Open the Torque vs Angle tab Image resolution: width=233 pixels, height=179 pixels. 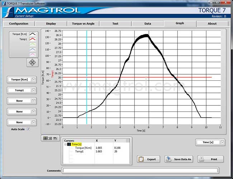point(83,24)
